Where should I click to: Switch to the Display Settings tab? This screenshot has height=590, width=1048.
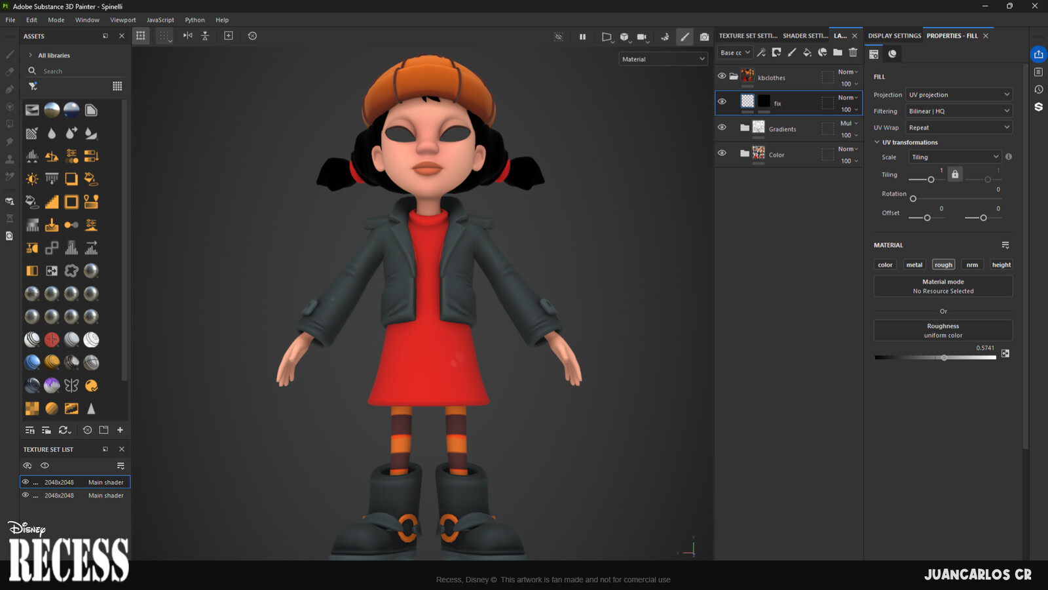894,36
